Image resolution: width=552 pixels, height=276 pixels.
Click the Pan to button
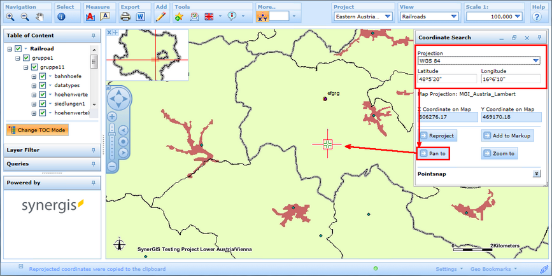click(x=433, y=154)
